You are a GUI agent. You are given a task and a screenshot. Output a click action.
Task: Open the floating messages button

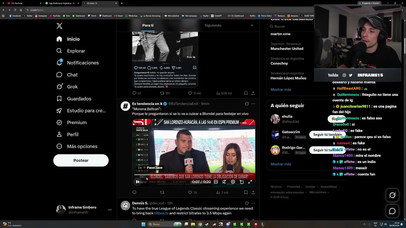pyautogui.click(x=392, y=211)
